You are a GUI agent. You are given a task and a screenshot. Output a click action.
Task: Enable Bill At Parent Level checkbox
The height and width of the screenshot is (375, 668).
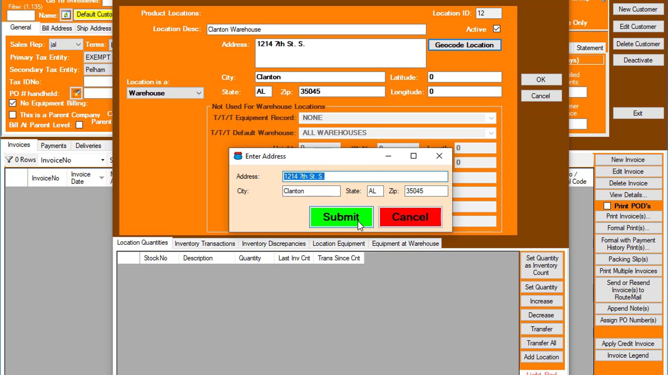[x=79, y=125]
